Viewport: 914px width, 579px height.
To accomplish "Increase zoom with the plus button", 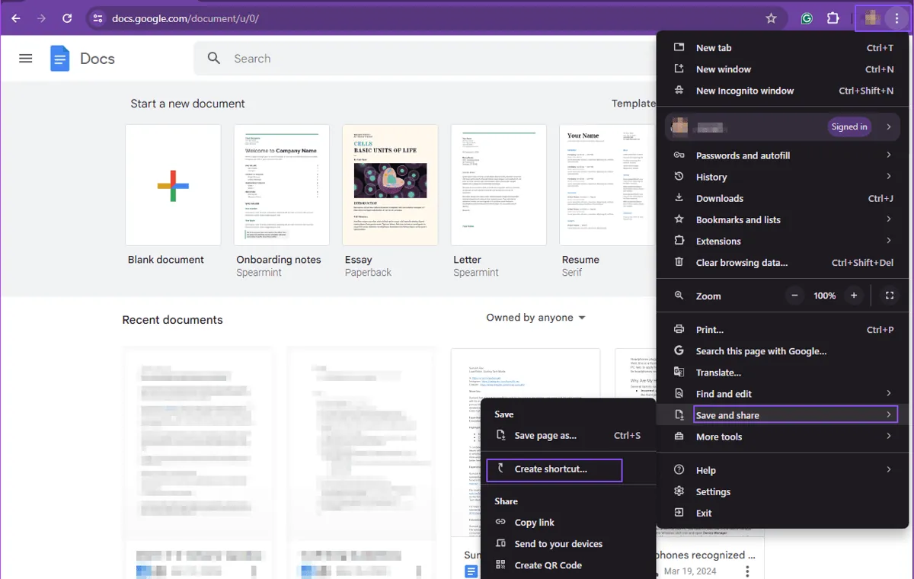I will point(854,296).
